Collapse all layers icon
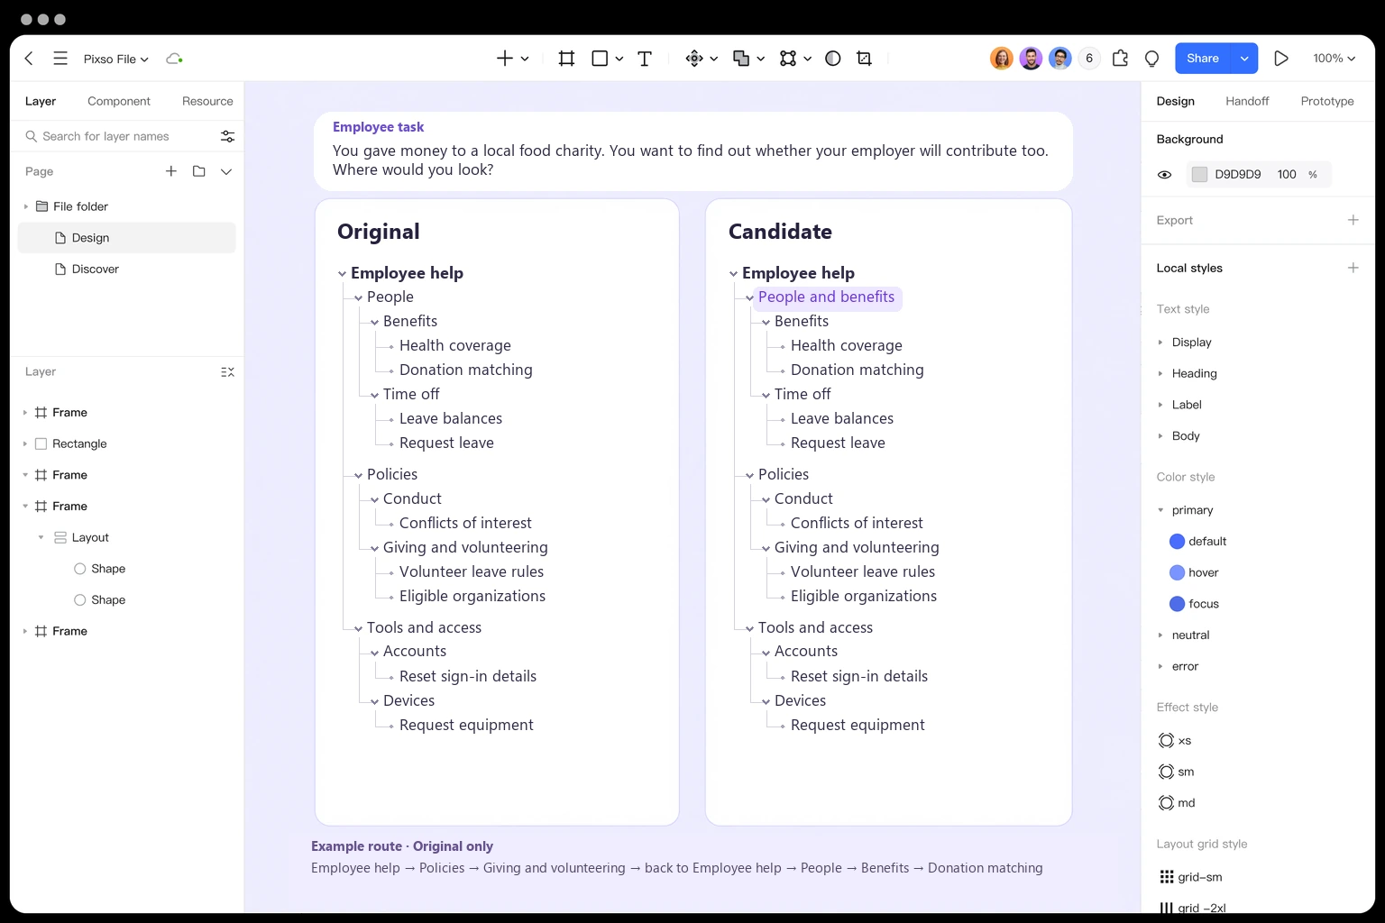Screen dimensions: 1385x923 click(227, 372)
